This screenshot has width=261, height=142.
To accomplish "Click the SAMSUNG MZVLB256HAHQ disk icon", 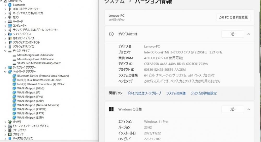I will [14, 64].
